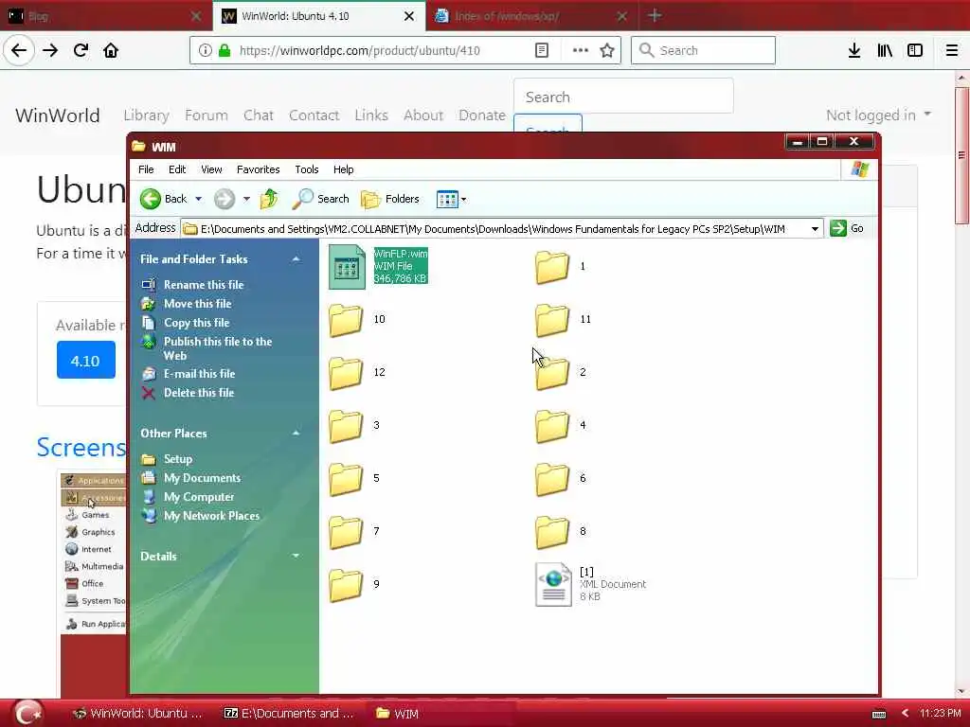
Task: Expand the Details panel
Action: coord(296,556)
